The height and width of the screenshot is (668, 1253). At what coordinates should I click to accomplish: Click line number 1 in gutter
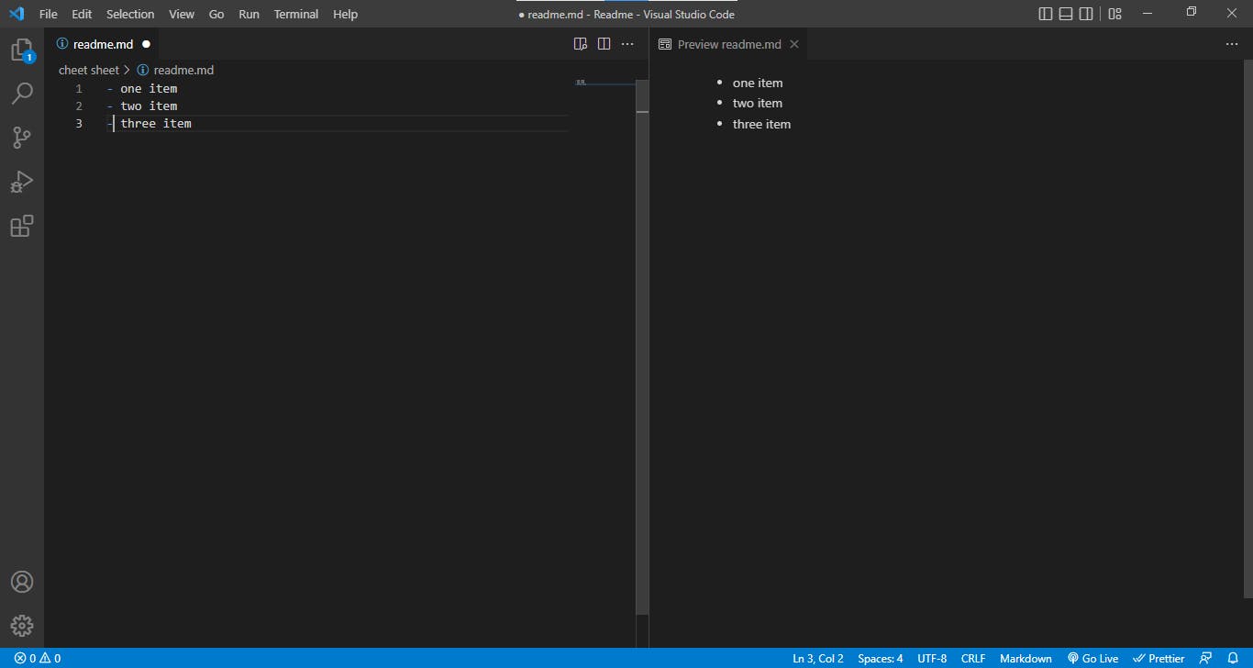(x=79, y=89)
